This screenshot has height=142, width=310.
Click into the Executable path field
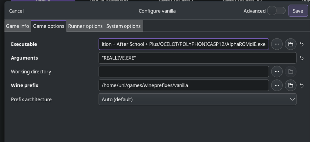click(x=184, y=44)
